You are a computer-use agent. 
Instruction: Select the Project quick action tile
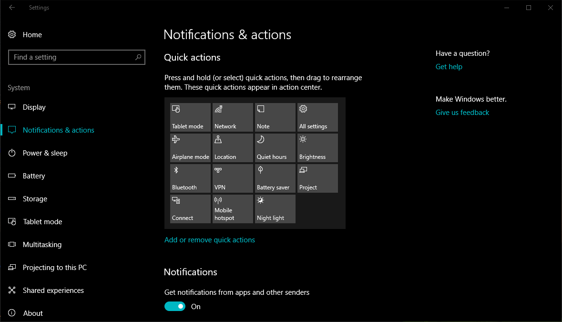[317, 178]
